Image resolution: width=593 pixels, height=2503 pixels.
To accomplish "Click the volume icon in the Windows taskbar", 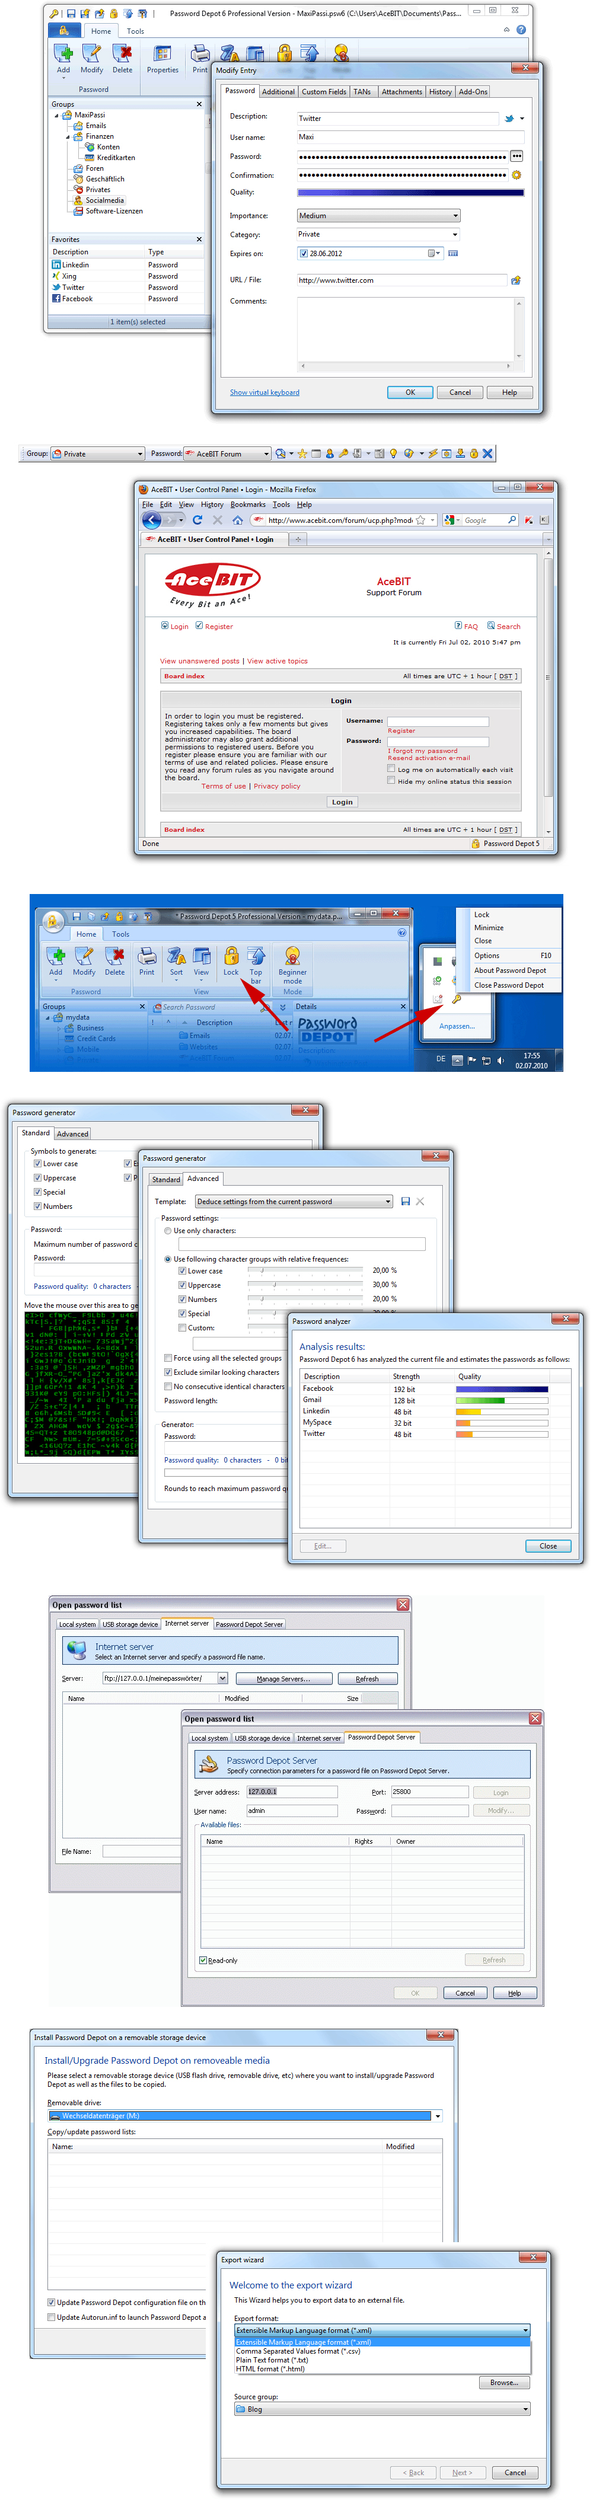I will pyautogui.click(x=500, y=1060).
